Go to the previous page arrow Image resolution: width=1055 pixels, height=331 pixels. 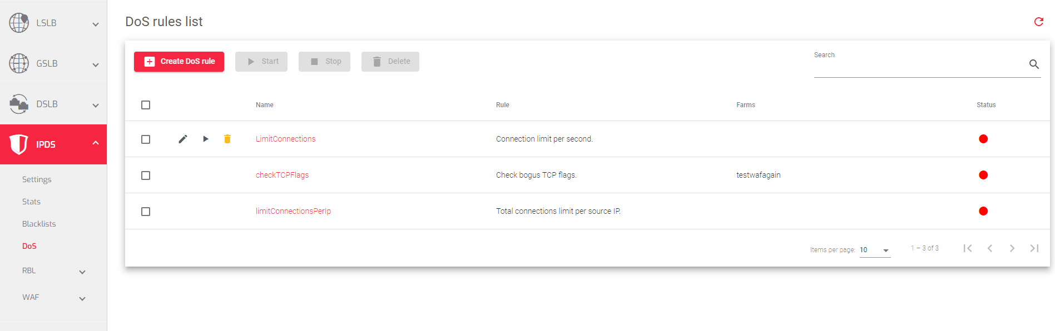[x=990, y=248]
